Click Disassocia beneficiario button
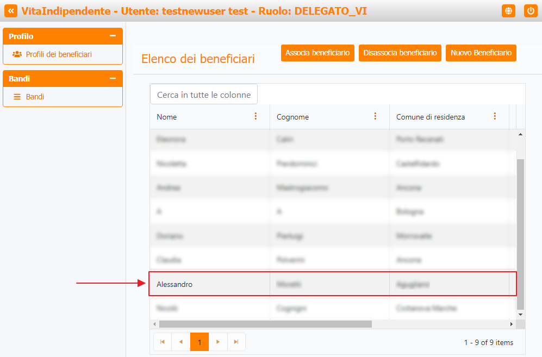542x357 pixels. pos(400,53)
